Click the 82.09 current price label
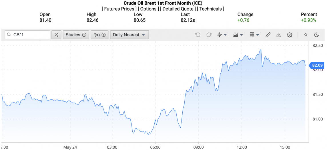 (x=317, y=65)
